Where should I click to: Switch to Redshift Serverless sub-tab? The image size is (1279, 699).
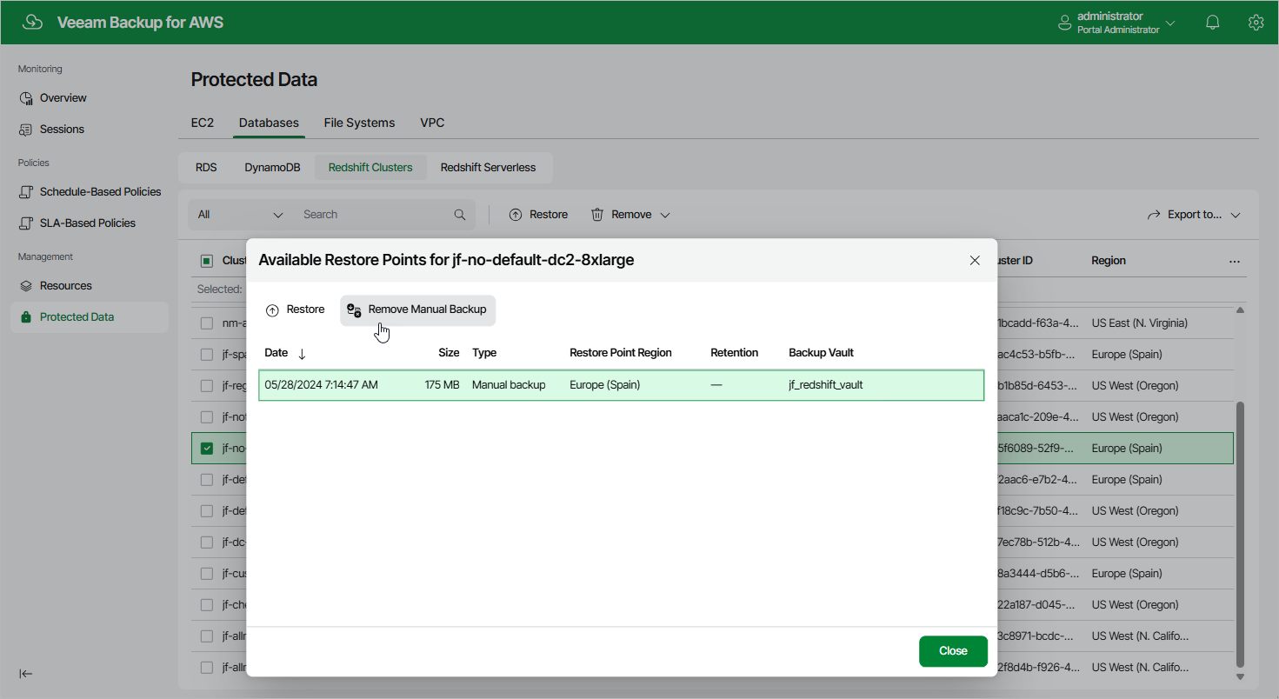[x=488, y=168]
